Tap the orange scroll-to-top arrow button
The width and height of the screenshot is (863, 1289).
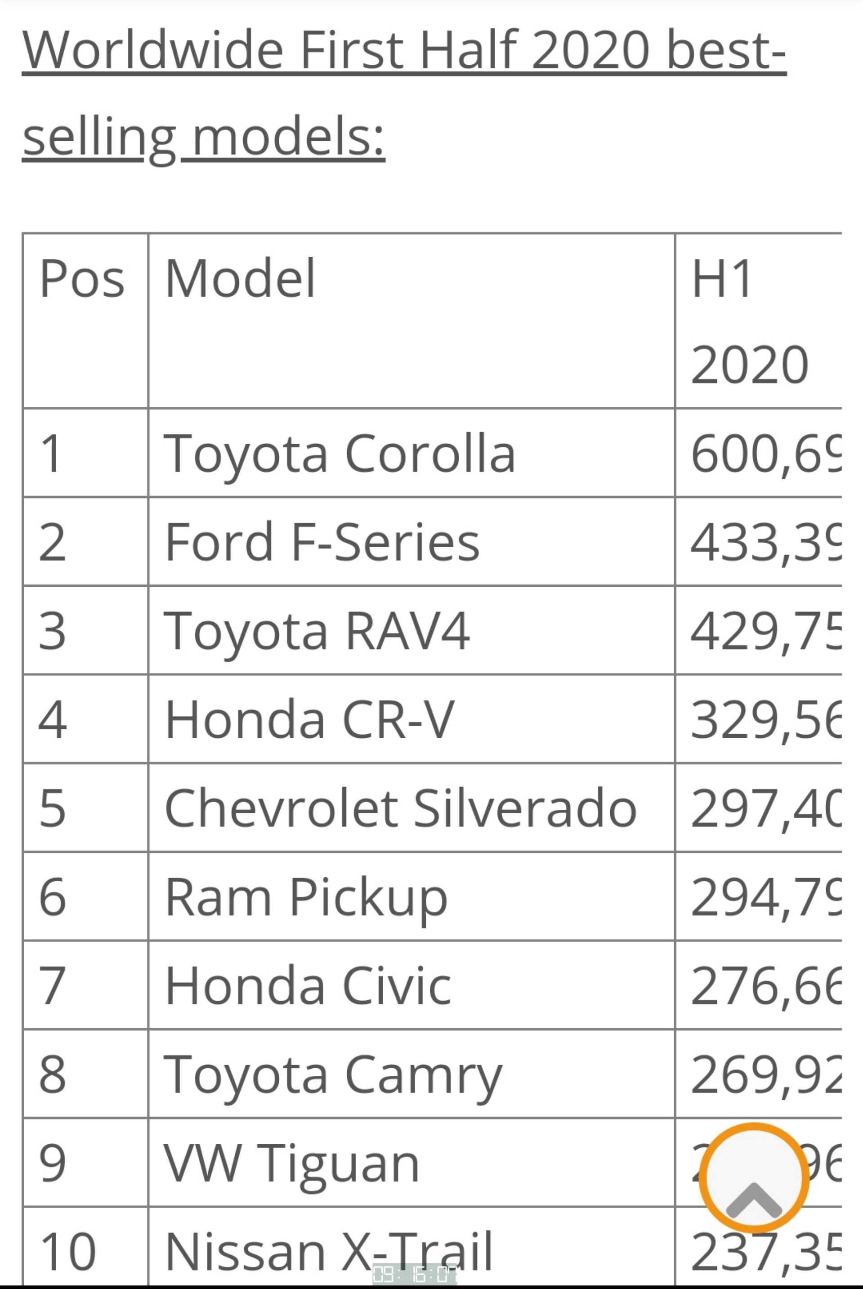pyautogui.click(x=753, y=1178)
